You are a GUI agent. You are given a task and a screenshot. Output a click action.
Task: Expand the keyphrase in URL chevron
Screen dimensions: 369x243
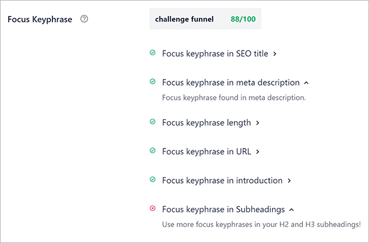click(258, 152)
